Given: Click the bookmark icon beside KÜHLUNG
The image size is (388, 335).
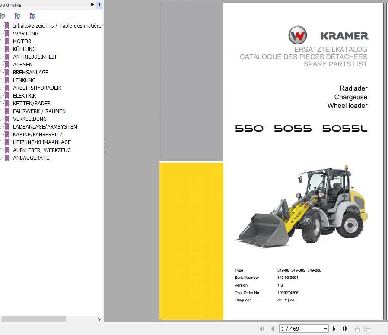Looking at the screenshot, I should tap(7, 49).
